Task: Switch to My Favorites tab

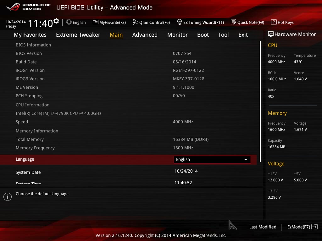Action: pyautogui.click(x=30, y=35)
